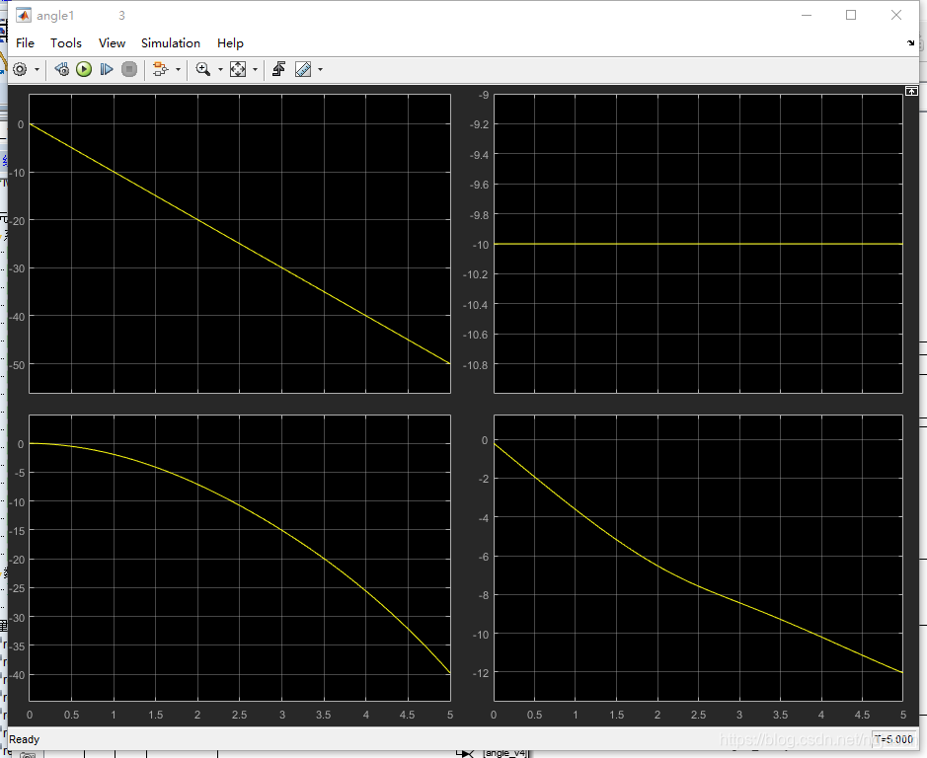Expand the configuration gear dropdown arrow

point(38,70)
